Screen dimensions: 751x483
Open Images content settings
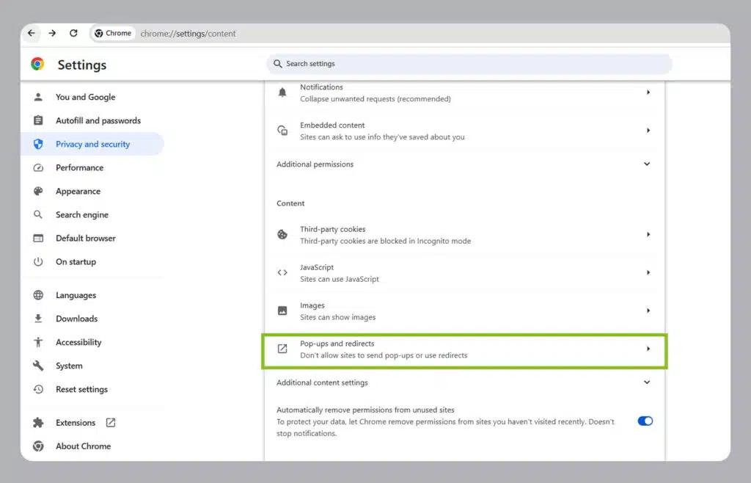click(x=464, y=311)
